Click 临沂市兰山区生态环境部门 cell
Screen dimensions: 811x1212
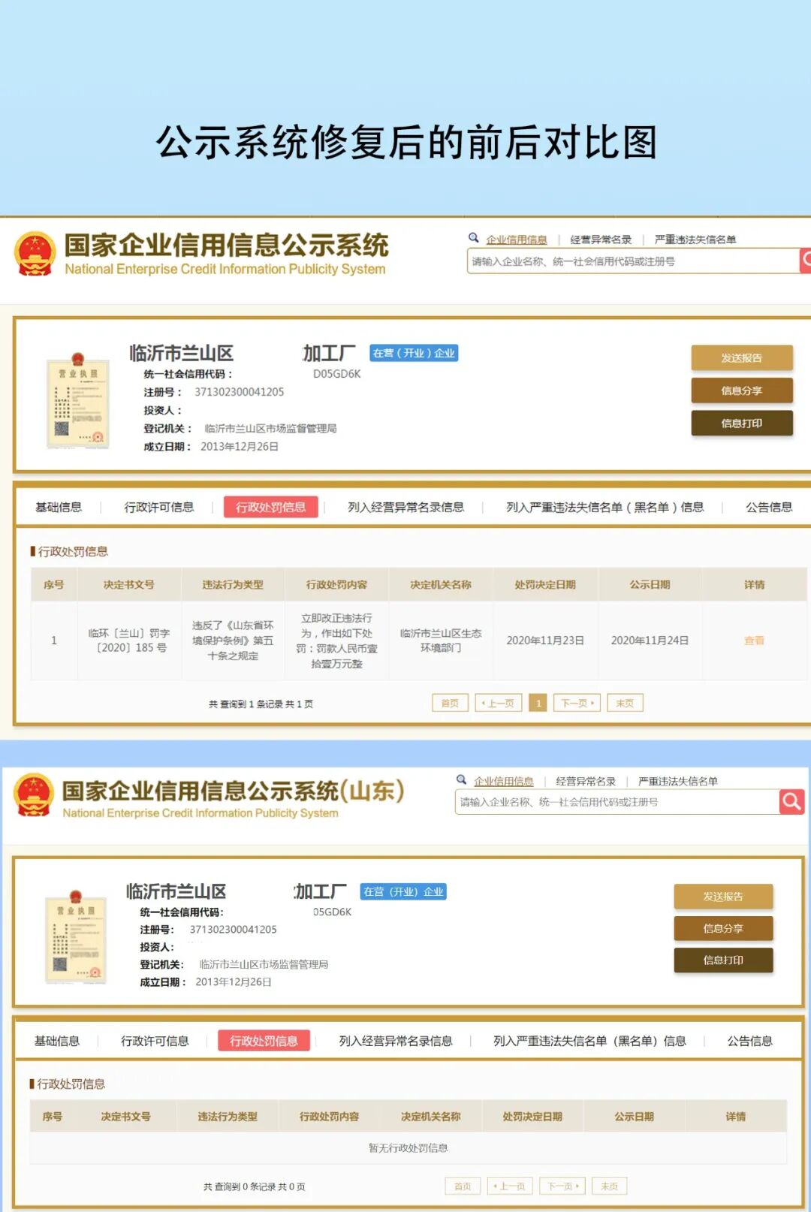coord(441,641)
